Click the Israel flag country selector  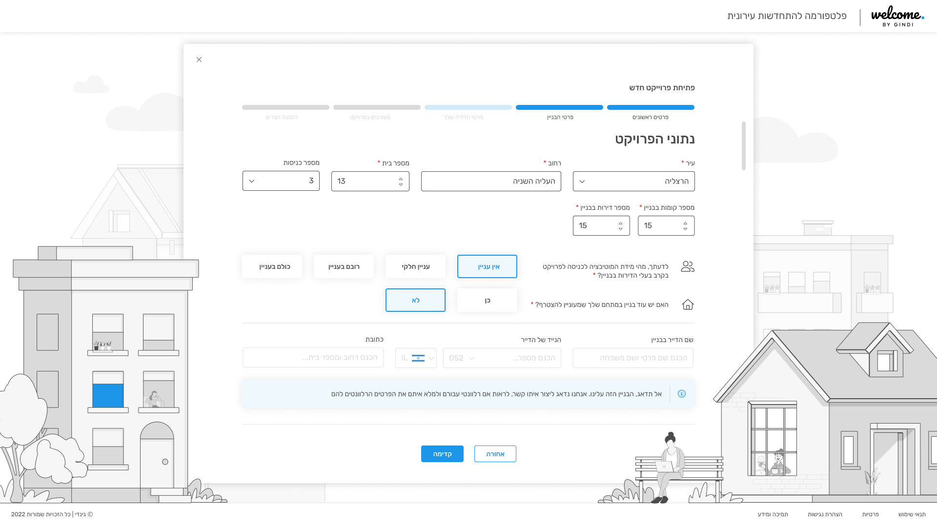coord(416,358)
